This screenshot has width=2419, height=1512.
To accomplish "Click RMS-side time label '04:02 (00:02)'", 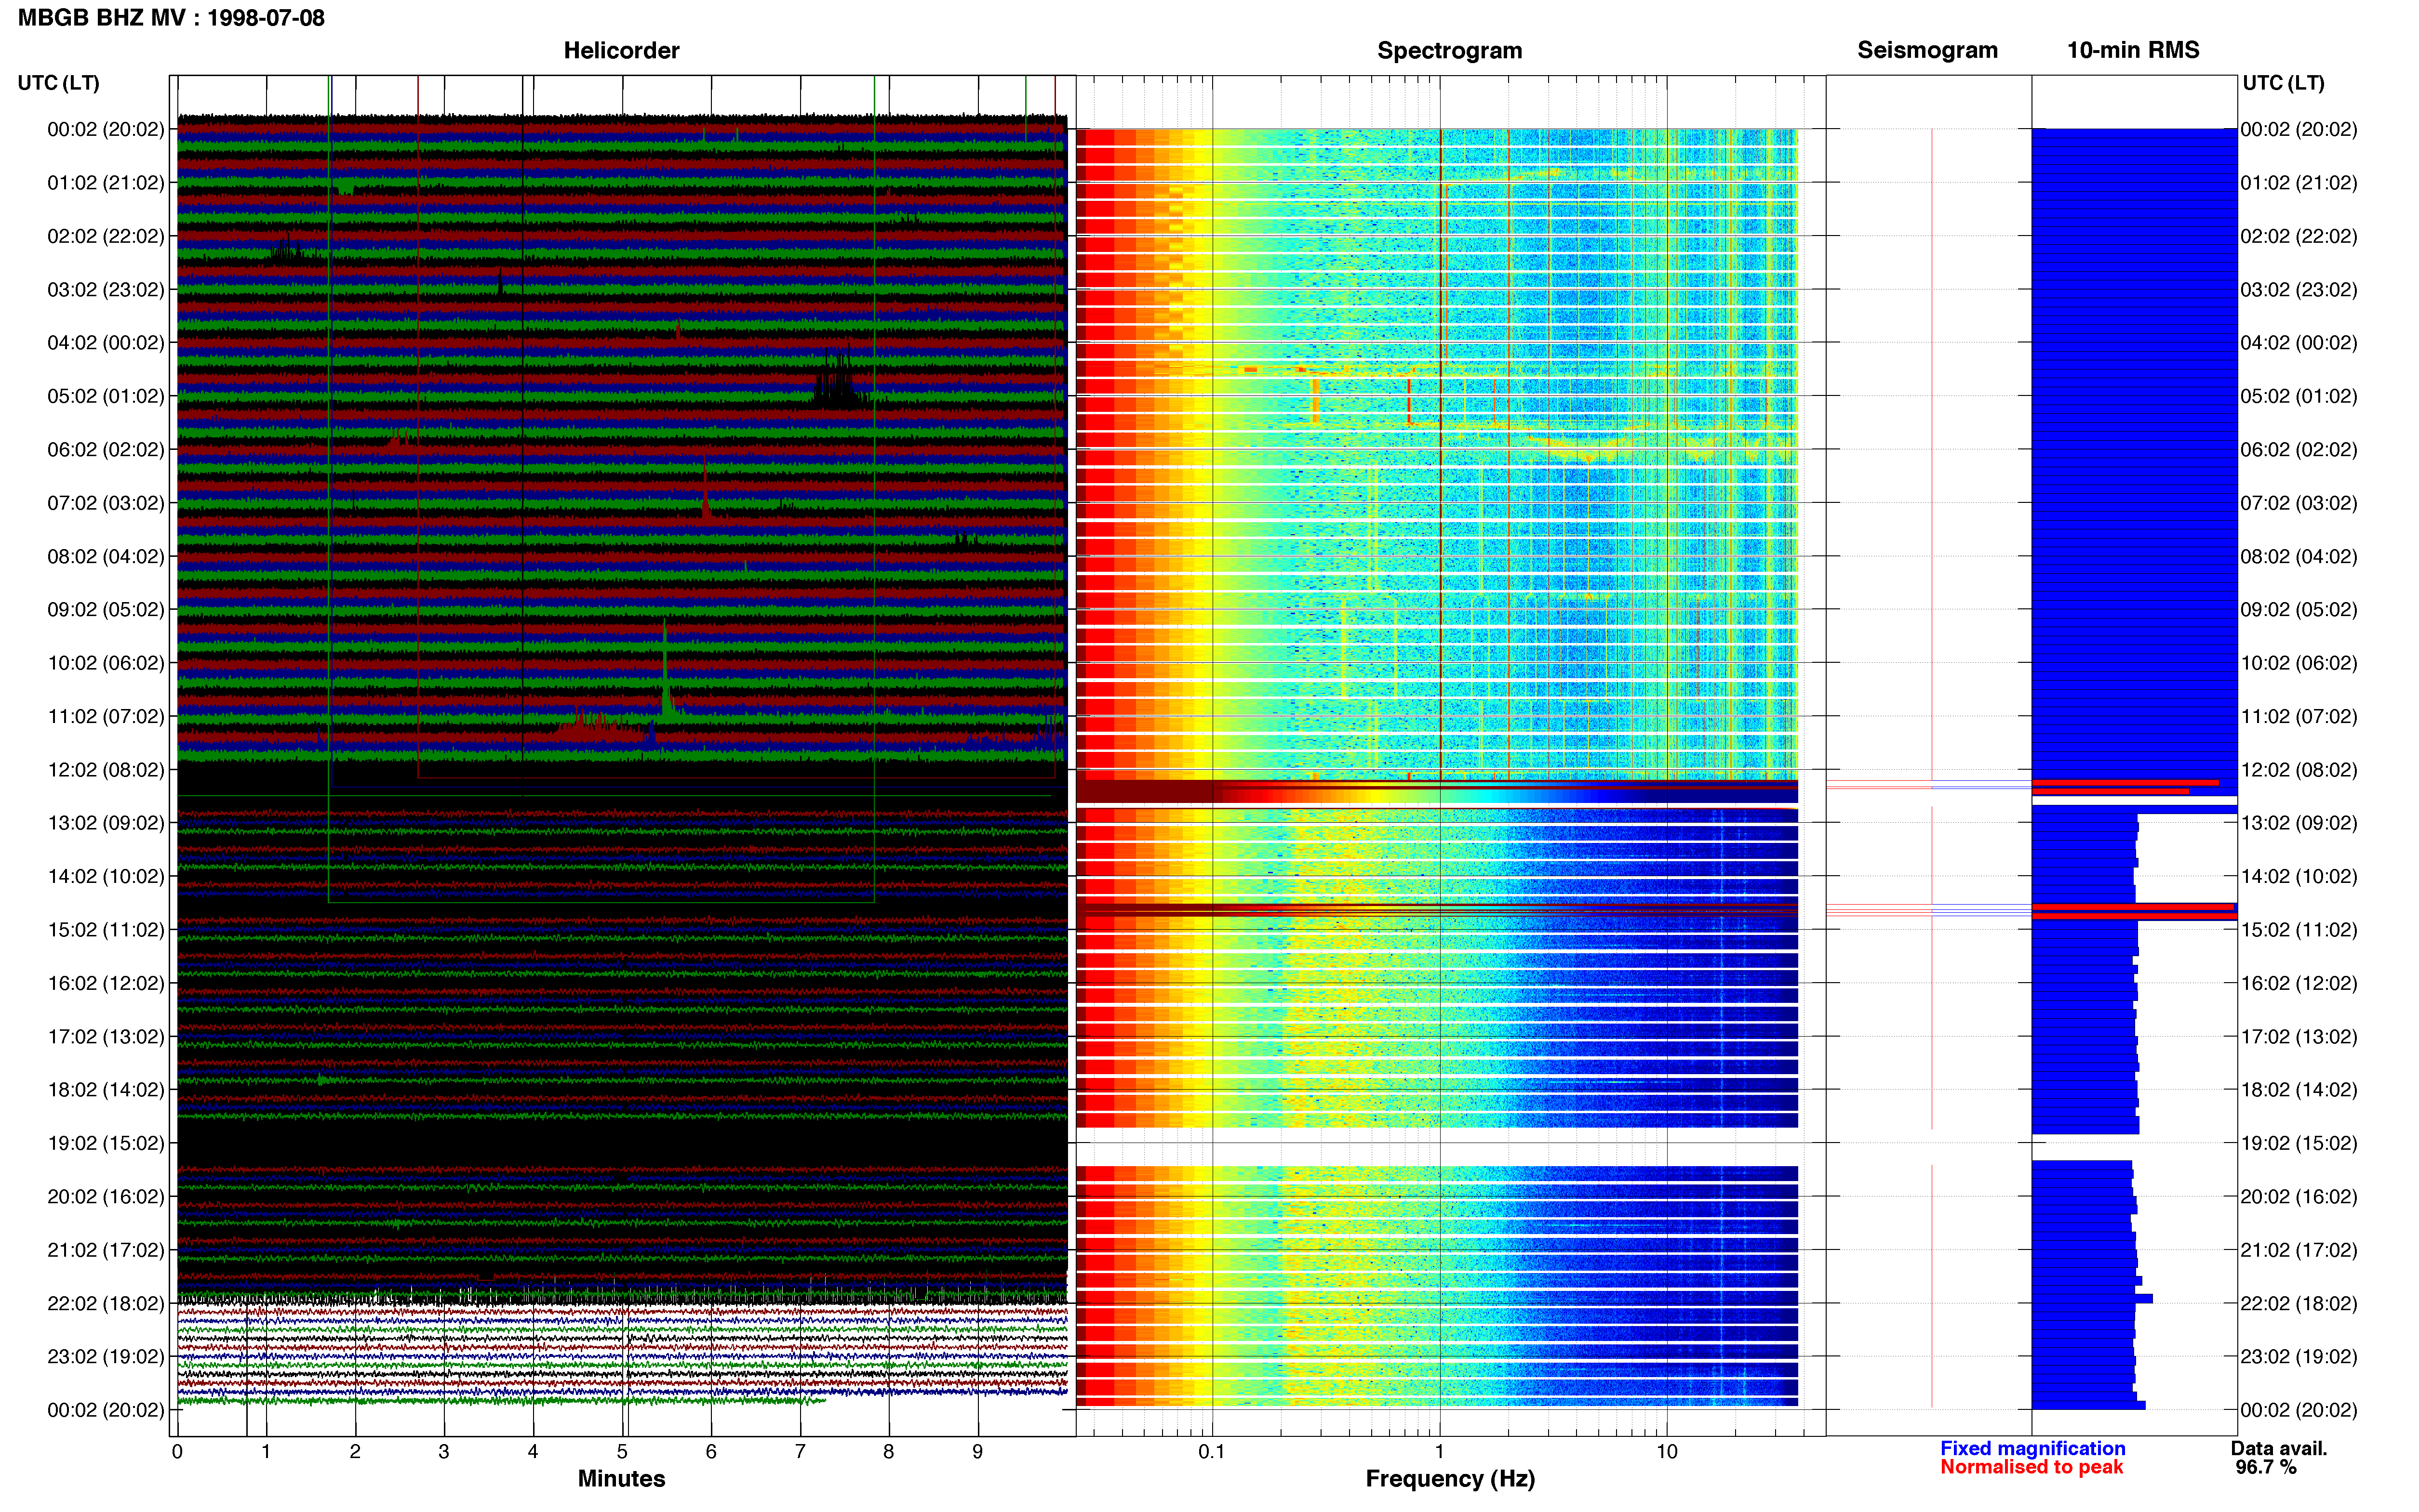I will pos(2299,343).
